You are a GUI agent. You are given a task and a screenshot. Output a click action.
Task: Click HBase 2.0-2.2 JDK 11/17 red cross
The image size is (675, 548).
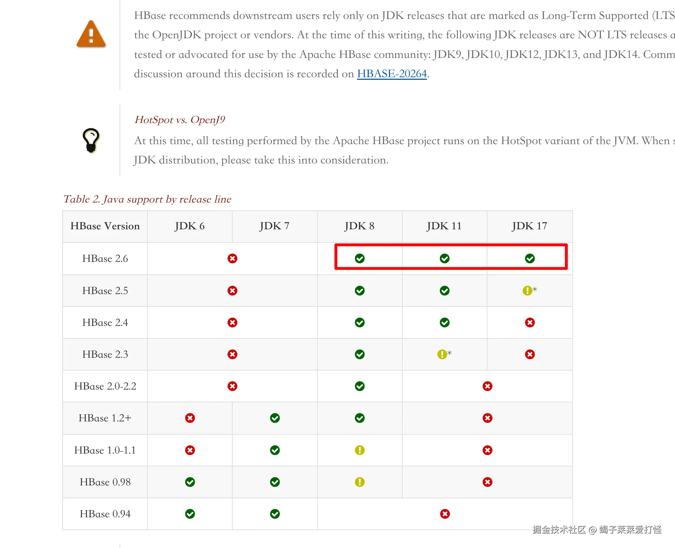(x=487, y=386)
